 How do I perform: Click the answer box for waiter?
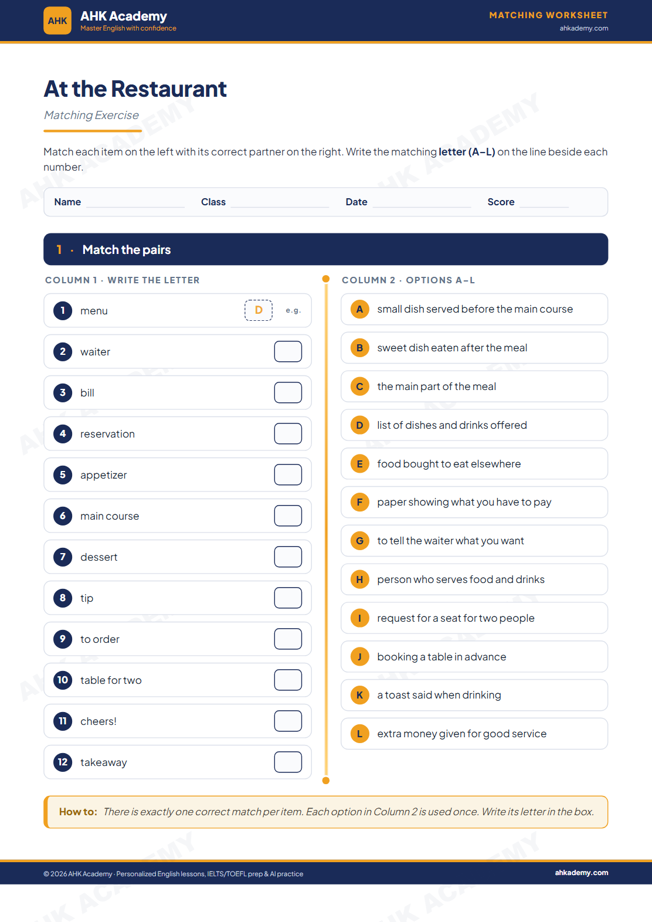[x=288, y=351]
